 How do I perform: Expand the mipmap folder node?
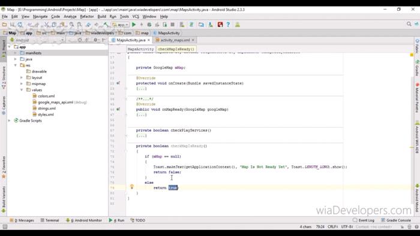click(x=22, y=84)
